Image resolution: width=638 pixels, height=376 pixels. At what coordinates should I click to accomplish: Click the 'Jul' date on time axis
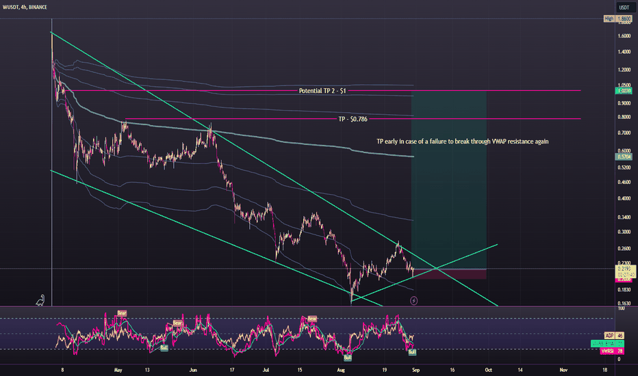[x=266, y=370]
